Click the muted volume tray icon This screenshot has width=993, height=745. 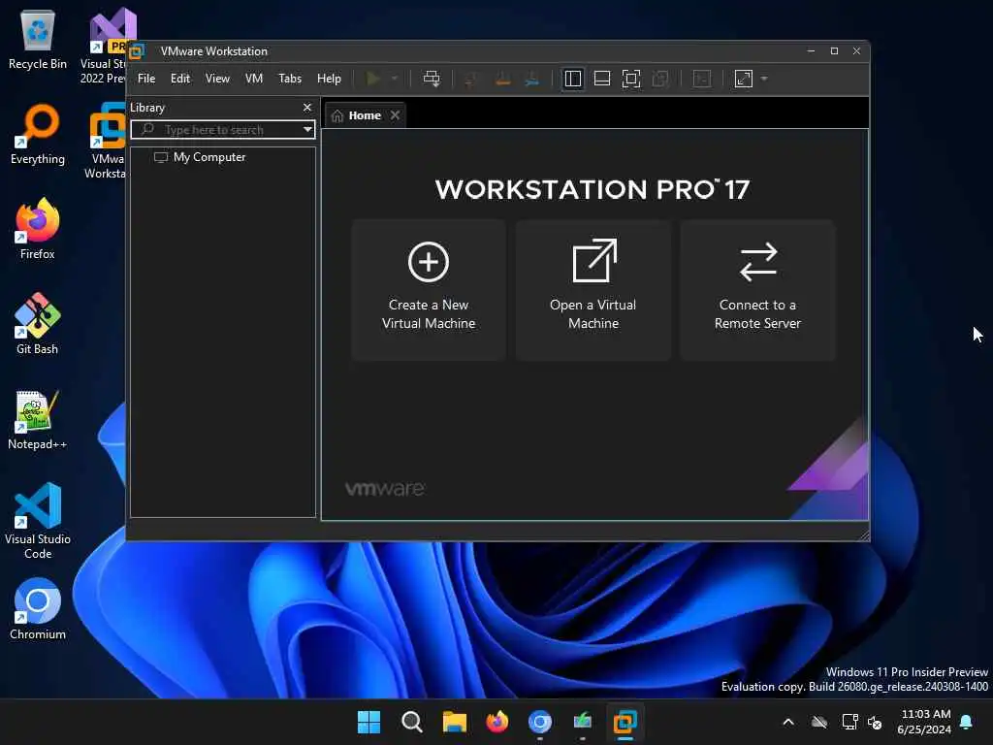pos(876,722)
